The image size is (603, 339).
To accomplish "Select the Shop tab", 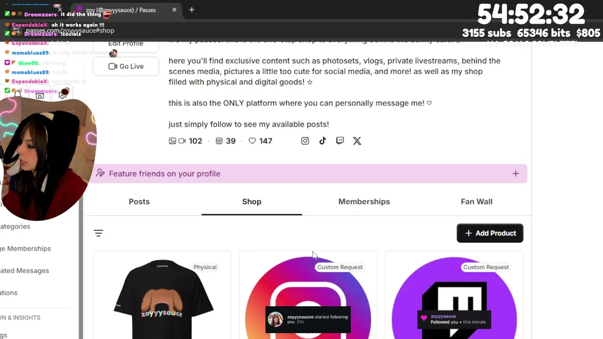I will tap(252, 202).
